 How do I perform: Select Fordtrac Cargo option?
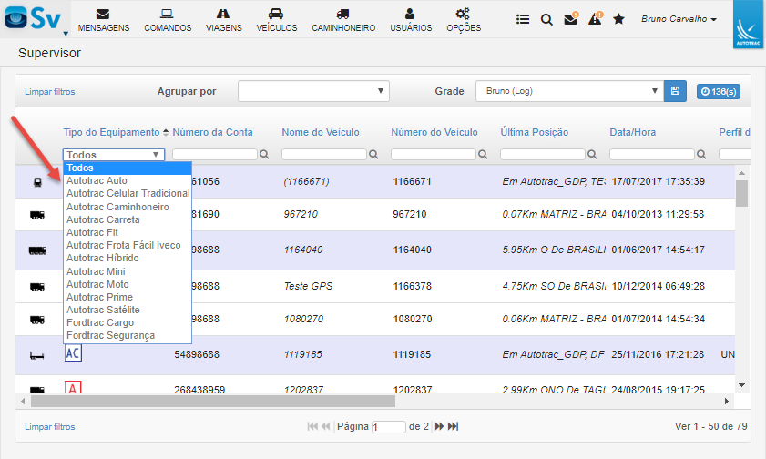tap(128, 322)
